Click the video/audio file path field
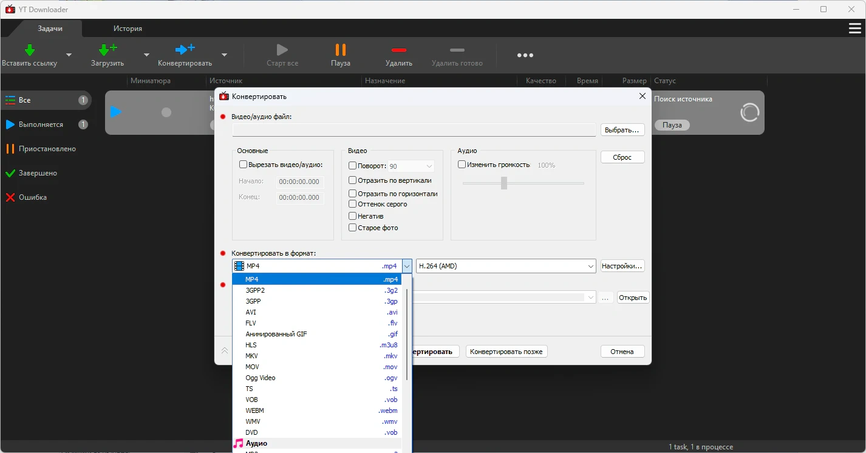The width and height of the screenshot is (866, 453). [414, 130]
